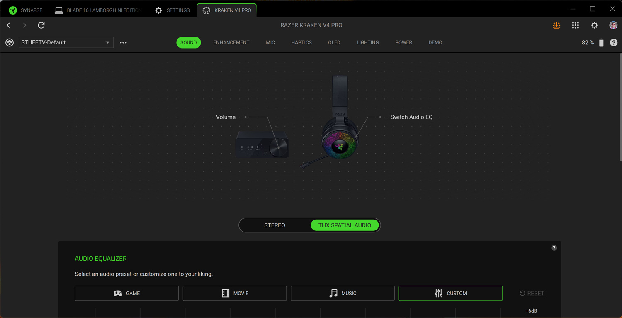
Task: Open the OLED section
Action: (x=334, y=42)
